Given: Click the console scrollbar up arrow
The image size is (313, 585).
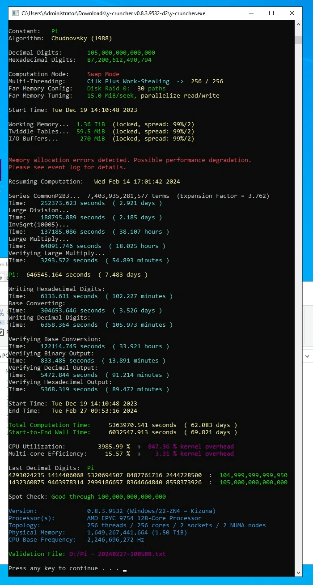Looking at the screenshot, I should pyautogui.click(x=299, y=30).
